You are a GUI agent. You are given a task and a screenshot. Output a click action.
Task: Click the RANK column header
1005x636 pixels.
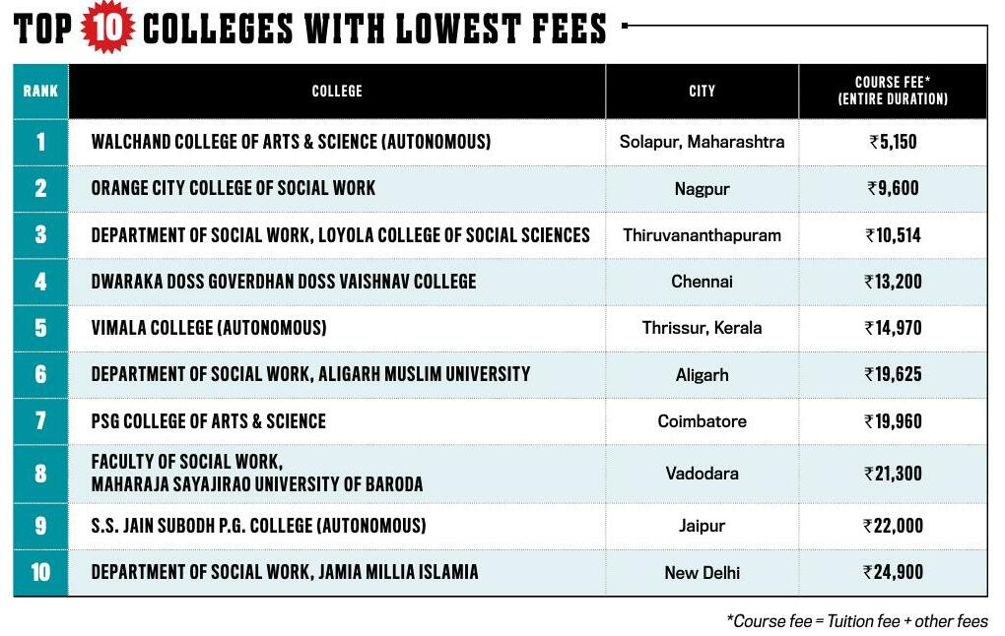(40, 91)
